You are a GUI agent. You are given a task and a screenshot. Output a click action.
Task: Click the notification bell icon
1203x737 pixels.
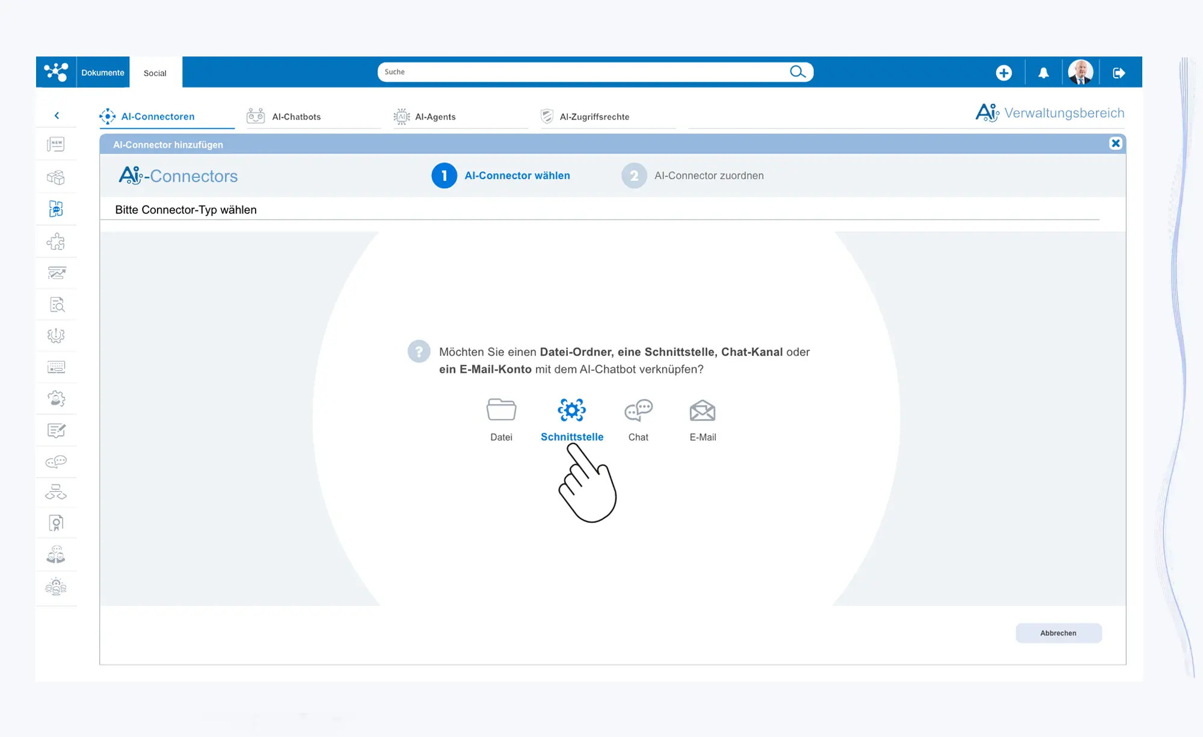(1044, 73)
